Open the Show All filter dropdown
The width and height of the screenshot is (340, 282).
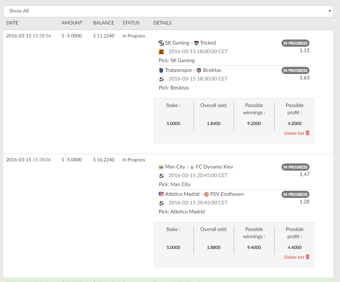coord(168,11)
